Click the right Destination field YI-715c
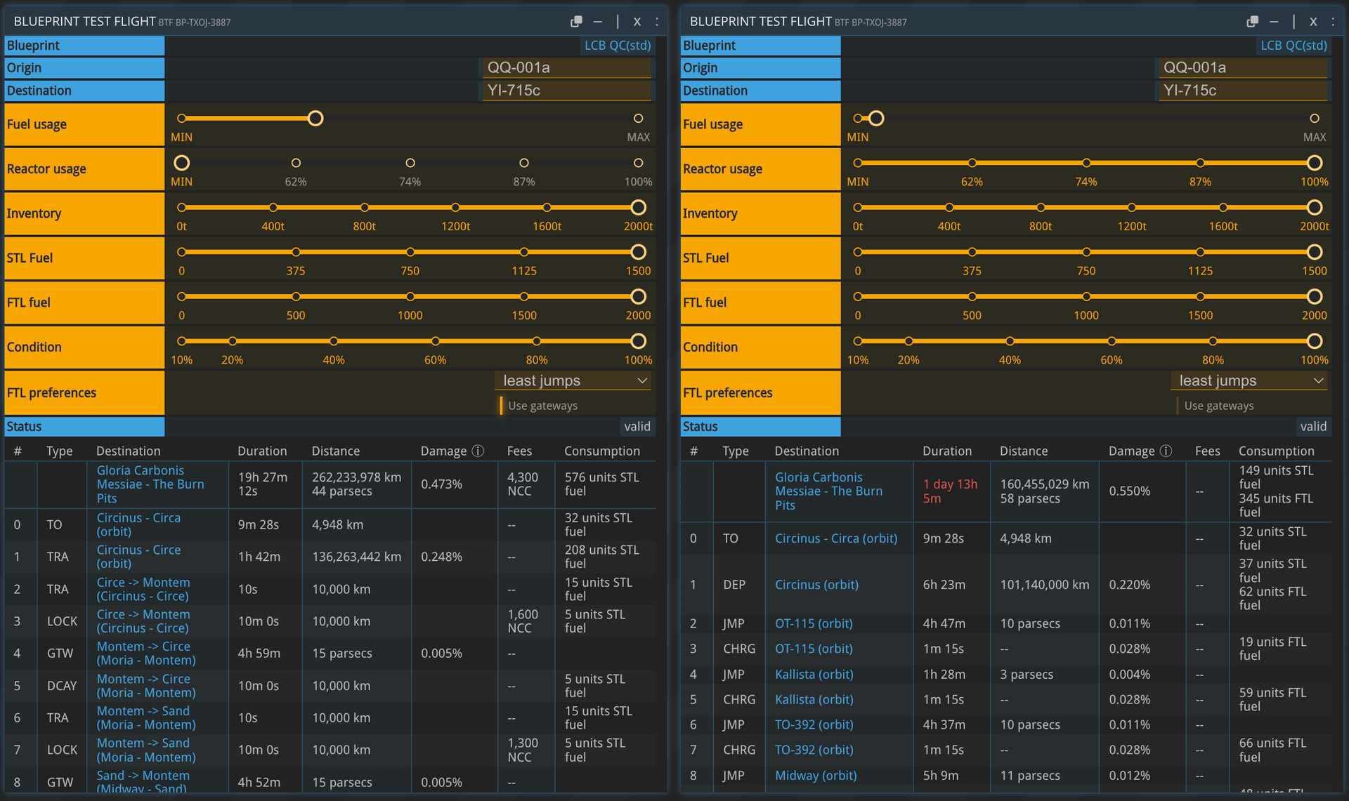Image resolution: width=1349 pixels, height=801 pixels. pyautogui.click(x=1242, y=91)
